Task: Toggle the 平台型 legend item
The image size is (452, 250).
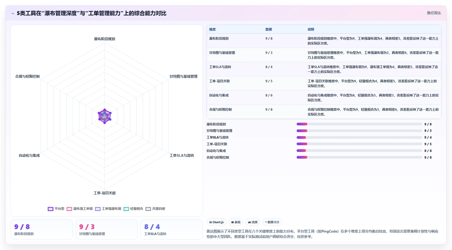Action: pyautogui.click(x=56, y=209)
